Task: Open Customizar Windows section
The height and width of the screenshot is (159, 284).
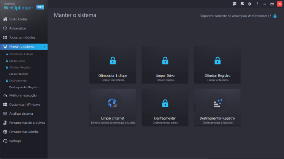Action: 24,104
